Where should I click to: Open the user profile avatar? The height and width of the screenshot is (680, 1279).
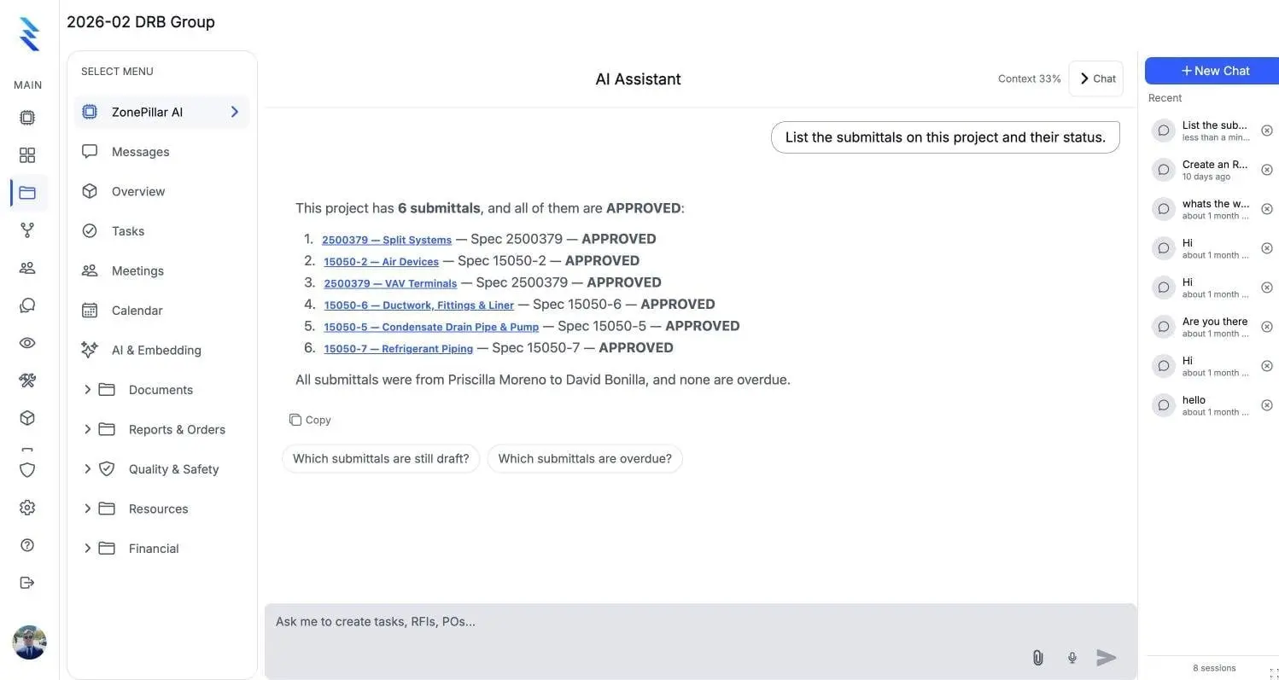pyautogui.click(x=29, y=642)
